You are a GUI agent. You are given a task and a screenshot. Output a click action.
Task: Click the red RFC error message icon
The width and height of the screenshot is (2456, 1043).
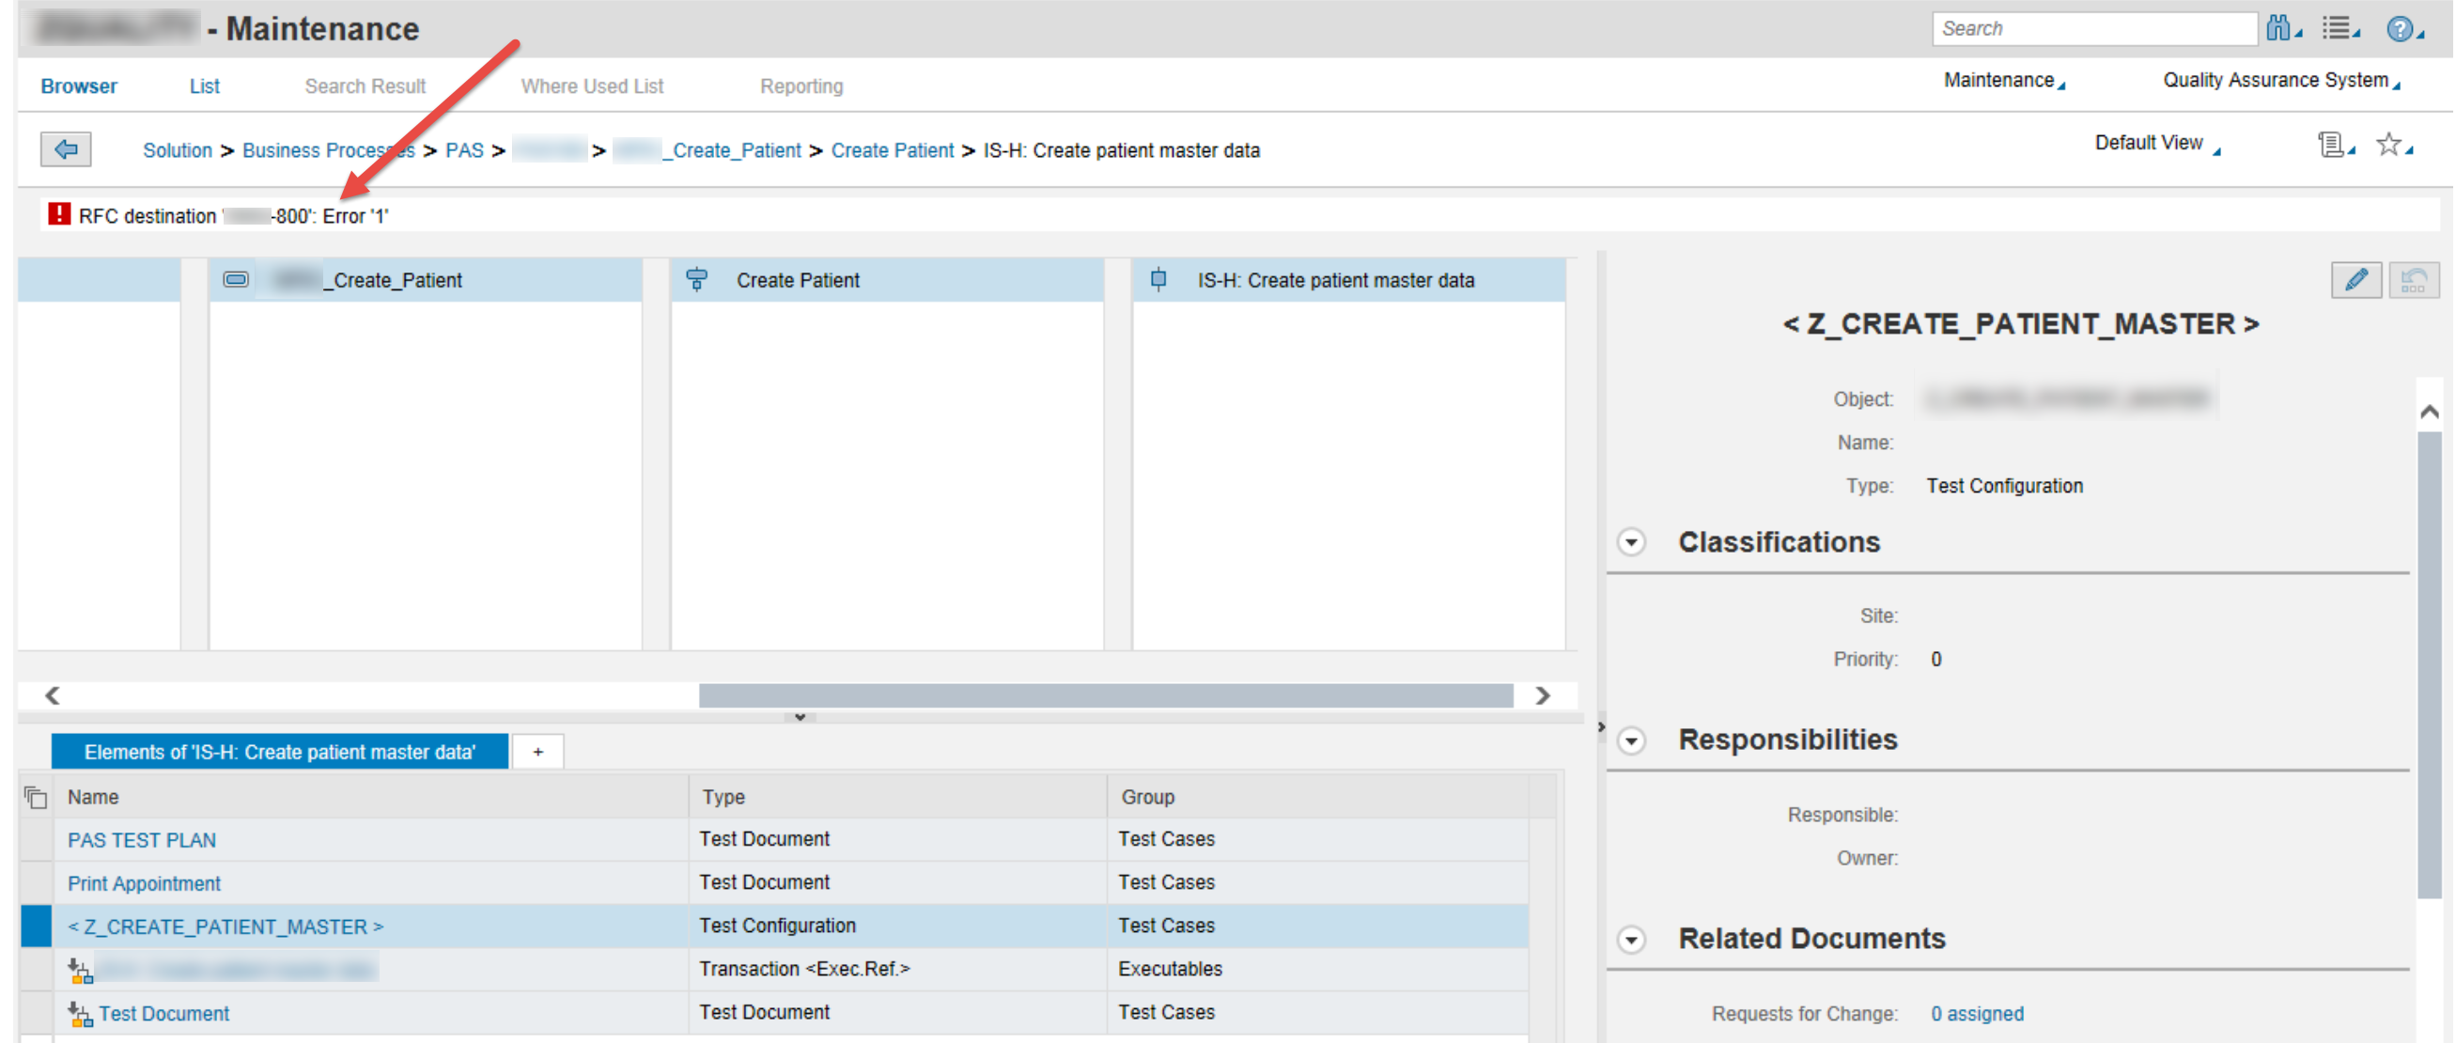(59, 214)
